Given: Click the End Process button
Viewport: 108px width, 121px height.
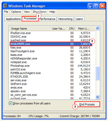Looking at the screenshot, I should pyautogui.click(x=87, y=104).
